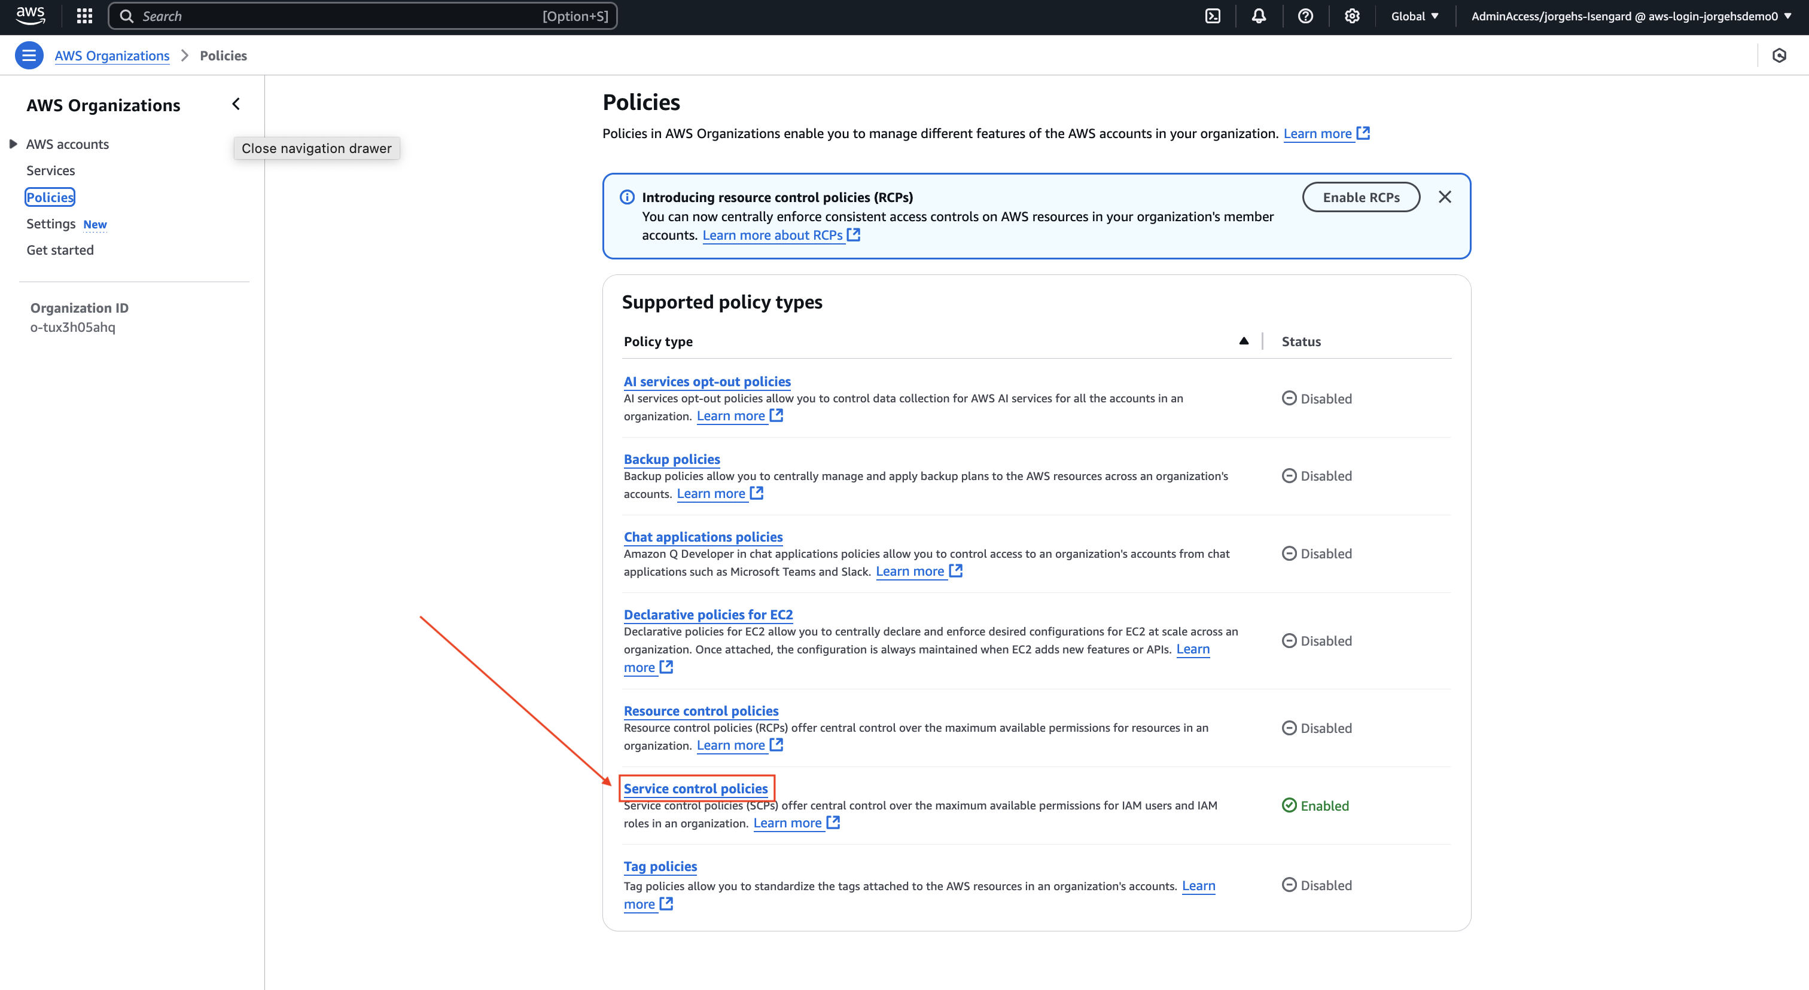Expand the AWS accounts tree item

coord(13,144)
